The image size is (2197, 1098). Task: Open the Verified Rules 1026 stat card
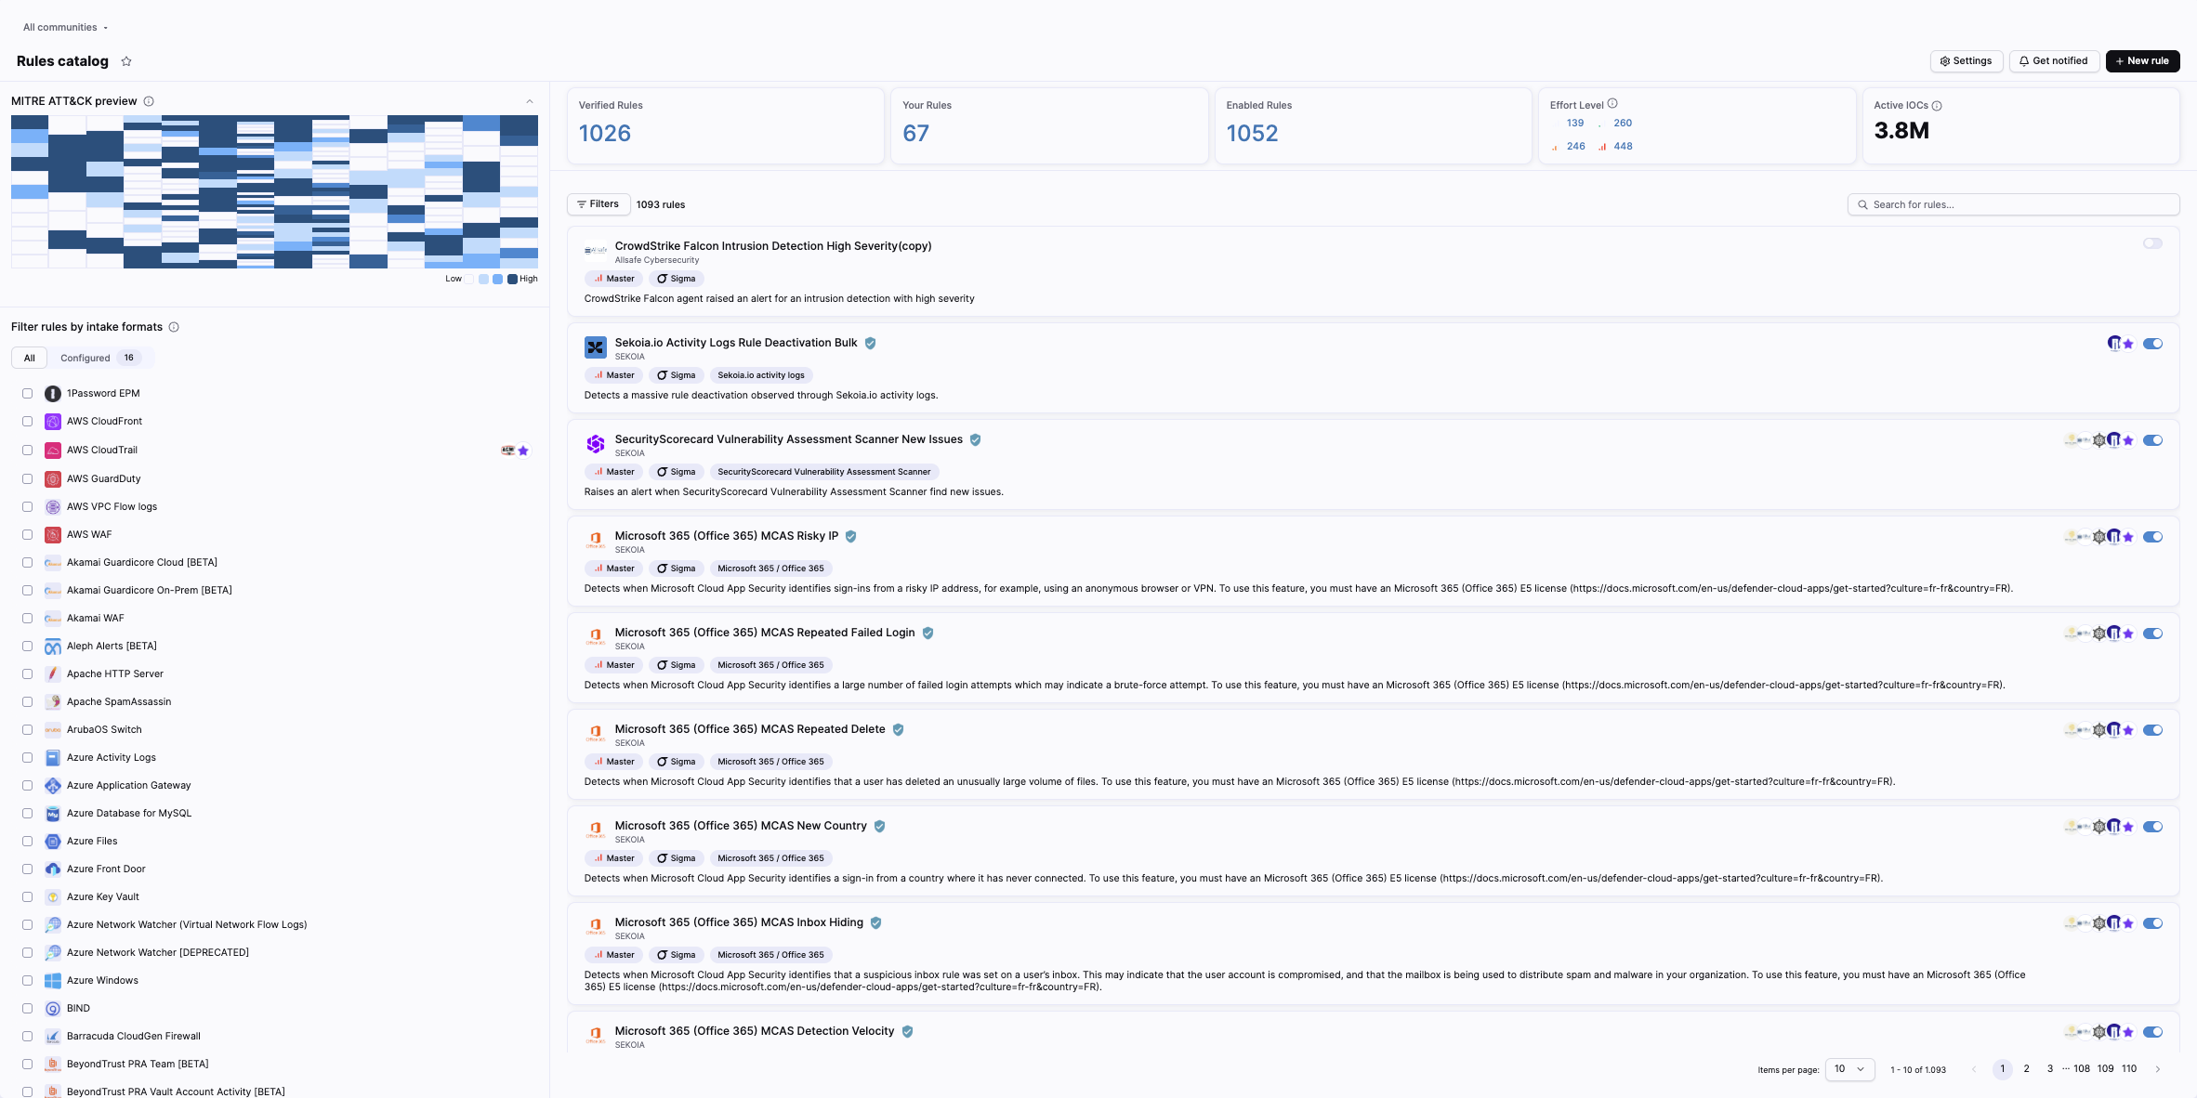[x=726, y=126]
